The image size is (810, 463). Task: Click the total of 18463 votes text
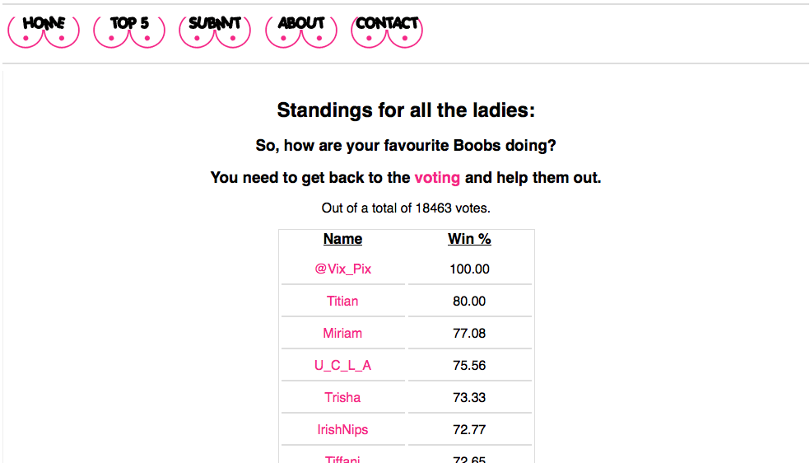(x=406, y=208)
